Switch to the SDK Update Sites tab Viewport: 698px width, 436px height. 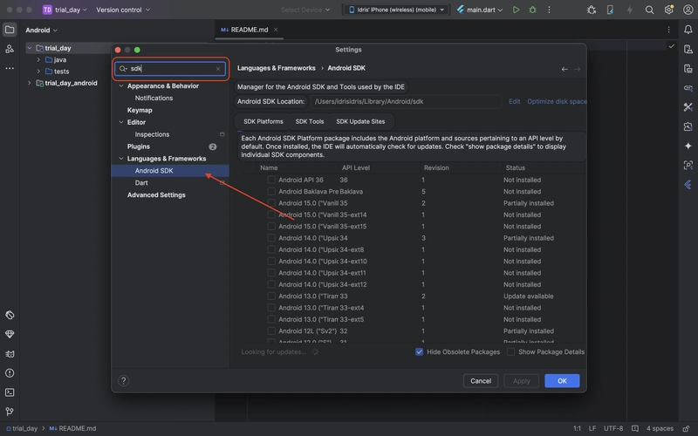pos(360,121)
